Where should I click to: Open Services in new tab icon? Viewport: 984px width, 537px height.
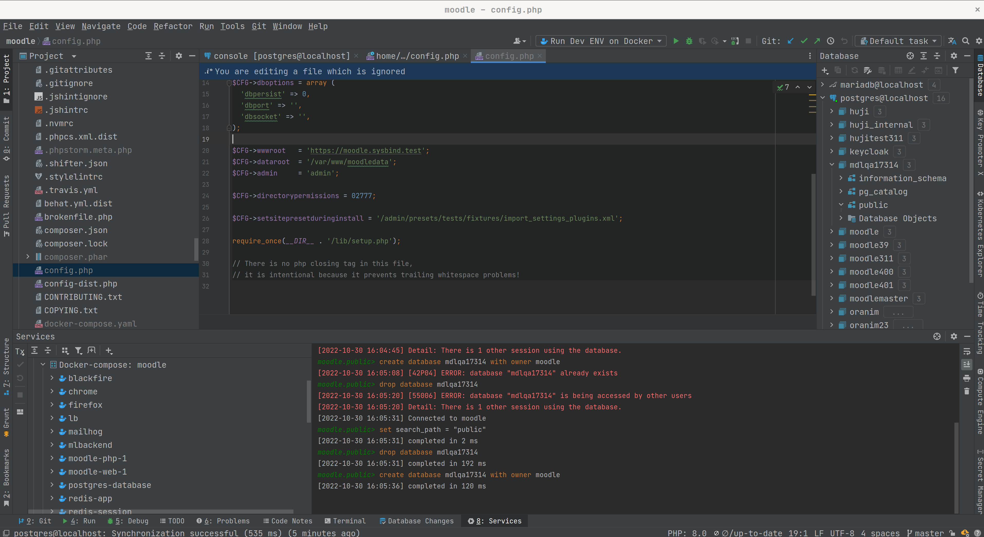pos(91,350)
